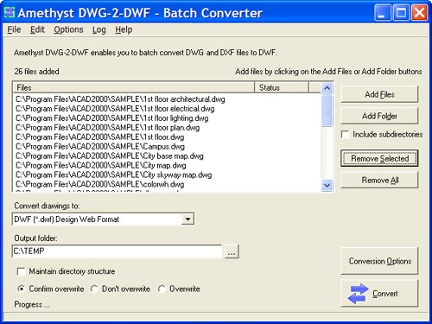432x324 pixels.
Task: Close the Batch Converter window
Action: tap(419, 13)
